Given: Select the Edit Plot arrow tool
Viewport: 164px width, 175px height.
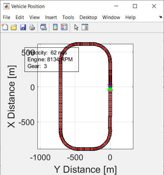Looking at the screenshot, I should 76,27.
